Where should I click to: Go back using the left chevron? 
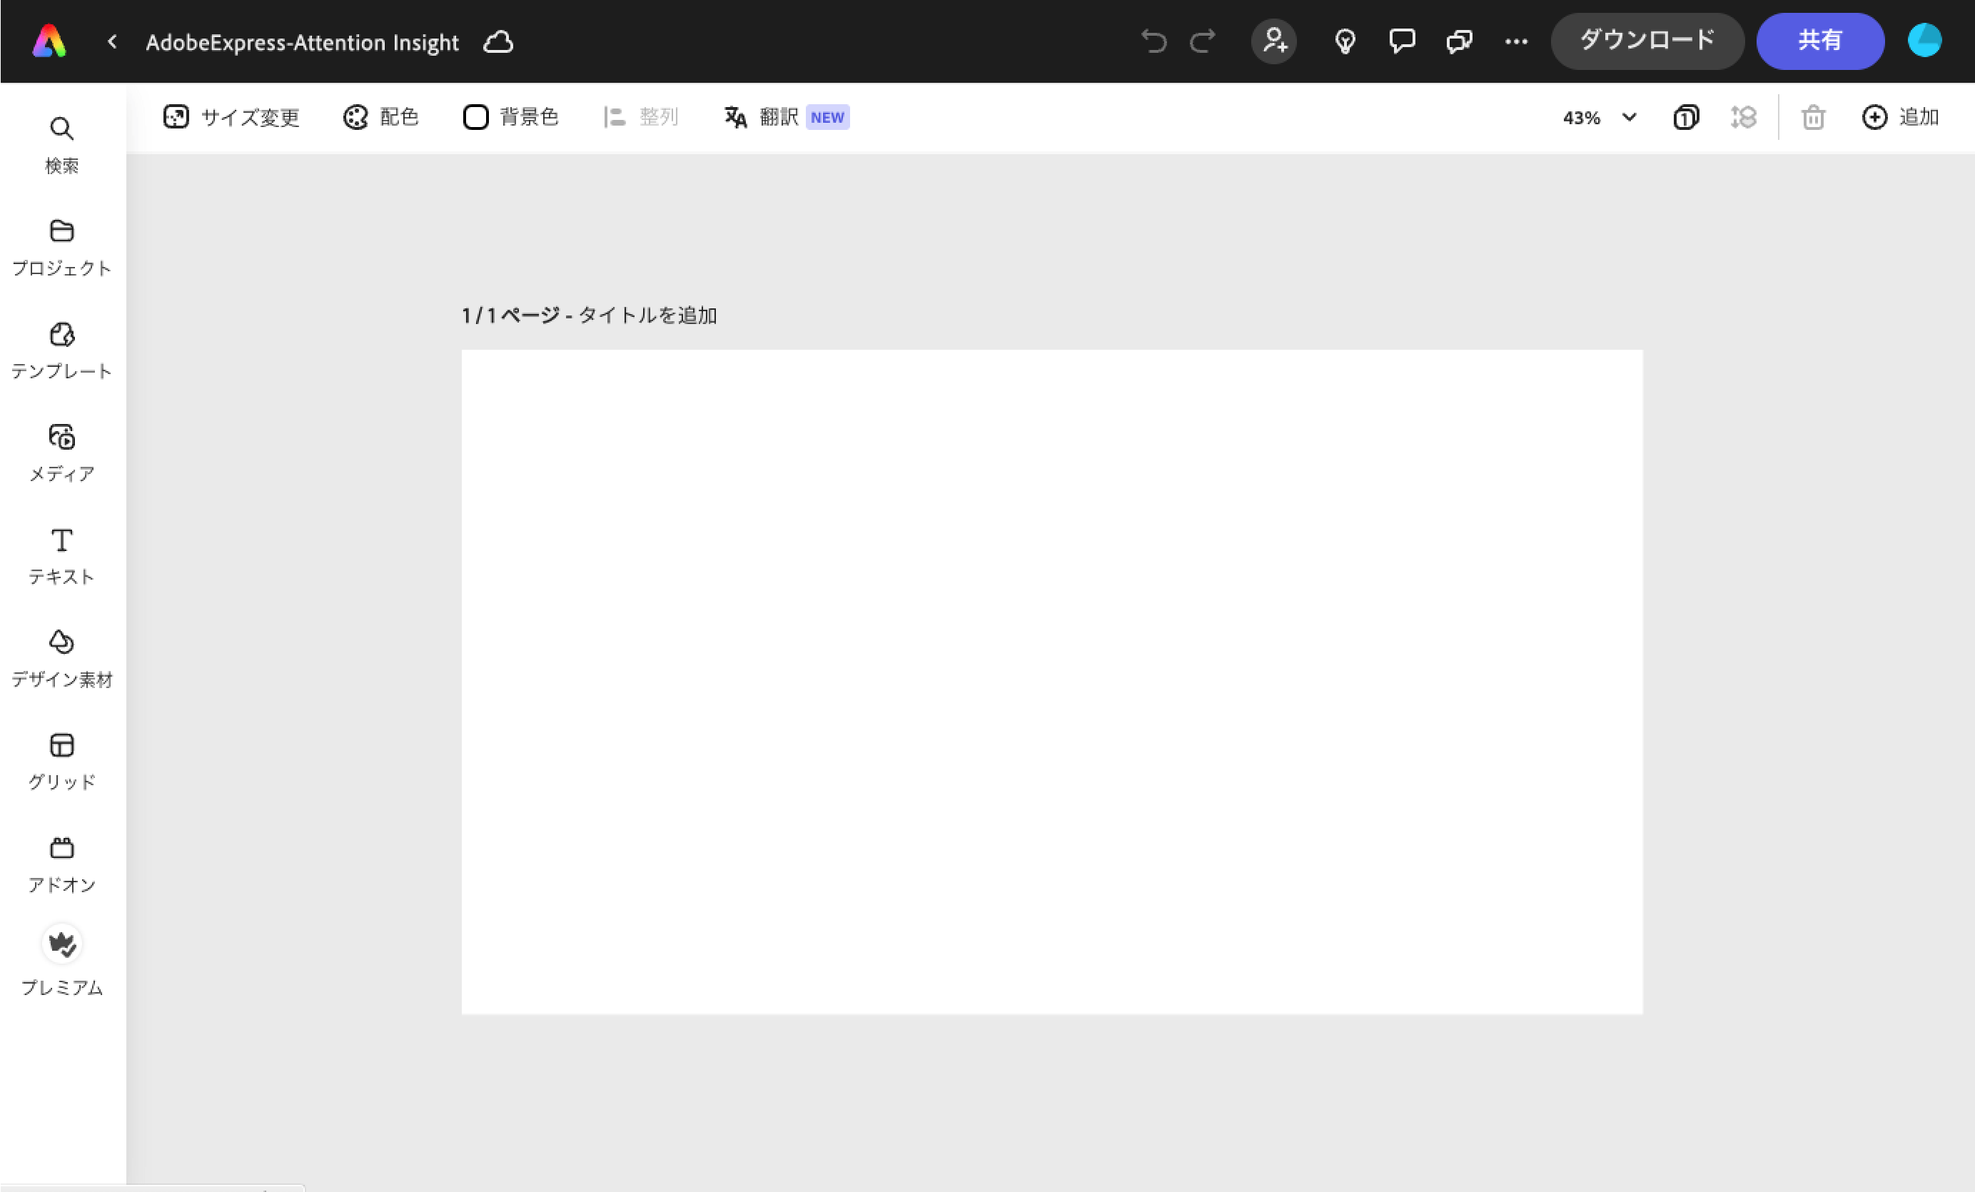click(x=112, y=41)
